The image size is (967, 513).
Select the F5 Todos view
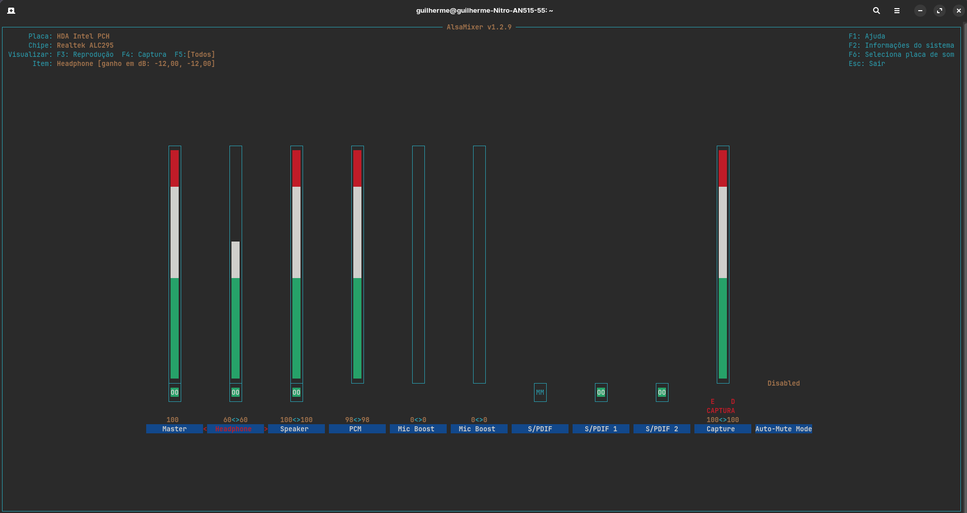tap(195, 55)
